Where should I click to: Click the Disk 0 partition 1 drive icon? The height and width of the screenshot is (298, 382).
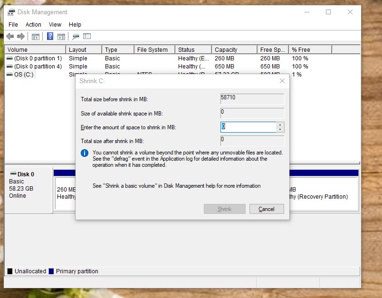pyautogui.click(x=10, y=58)
